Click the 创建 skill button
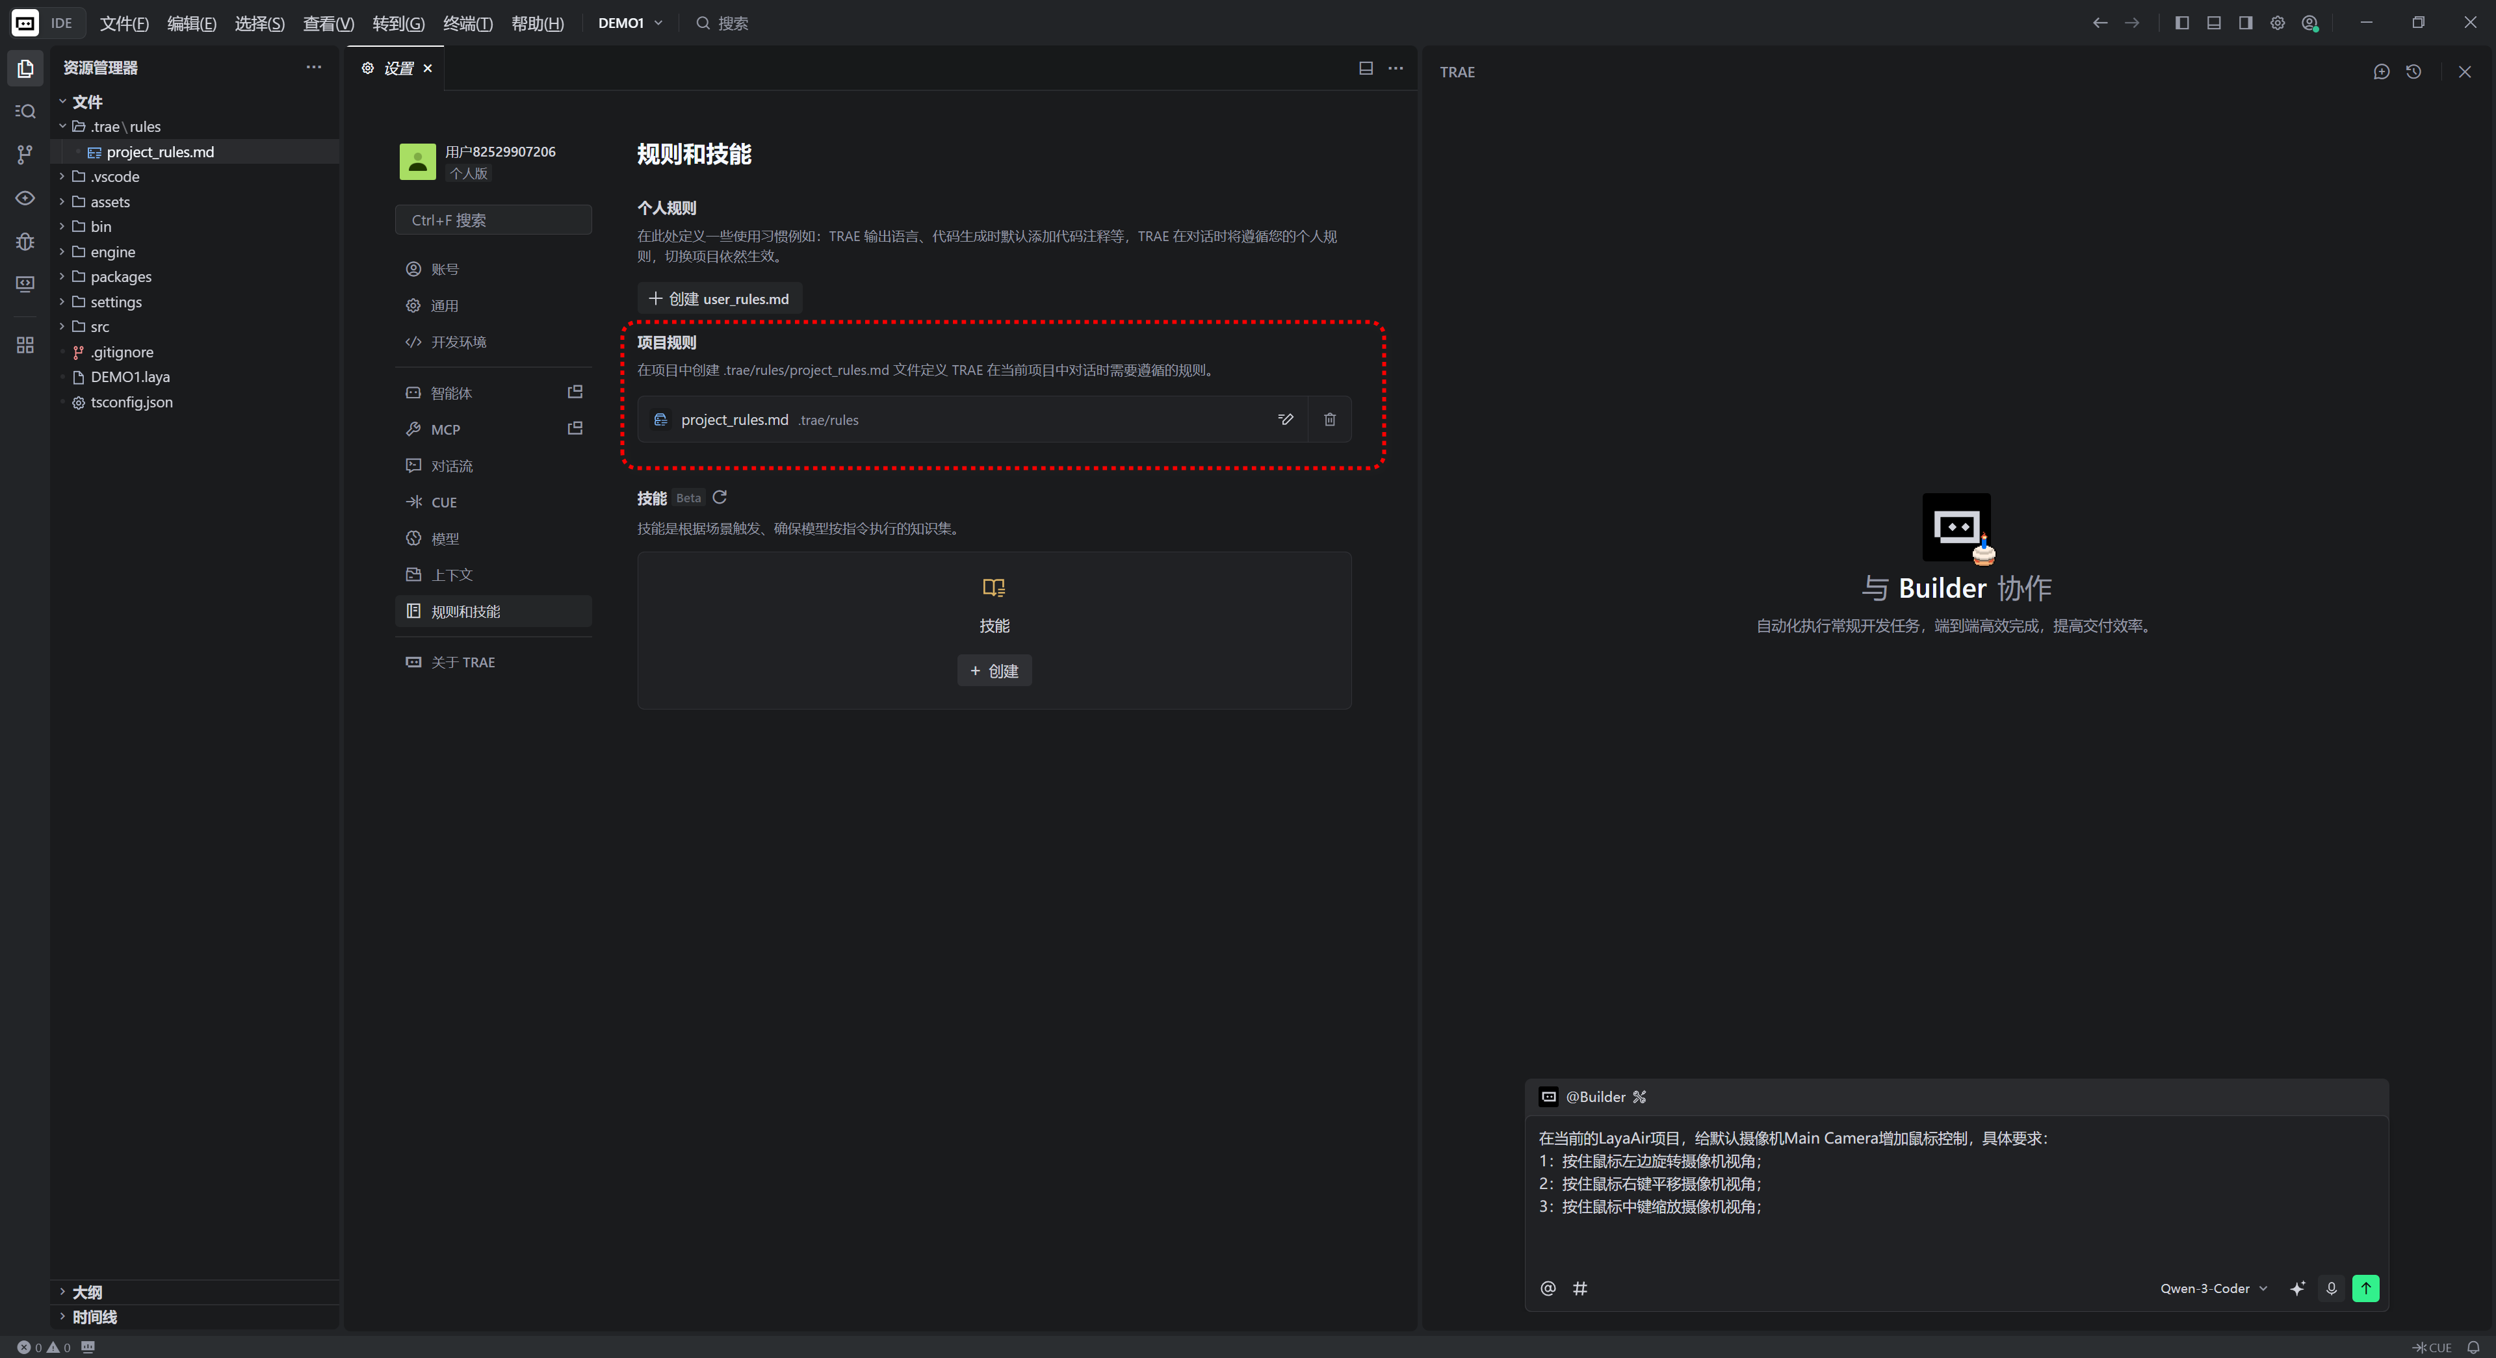The width and height of the screenshot is (2496, 1358). (x=994, y=671)
